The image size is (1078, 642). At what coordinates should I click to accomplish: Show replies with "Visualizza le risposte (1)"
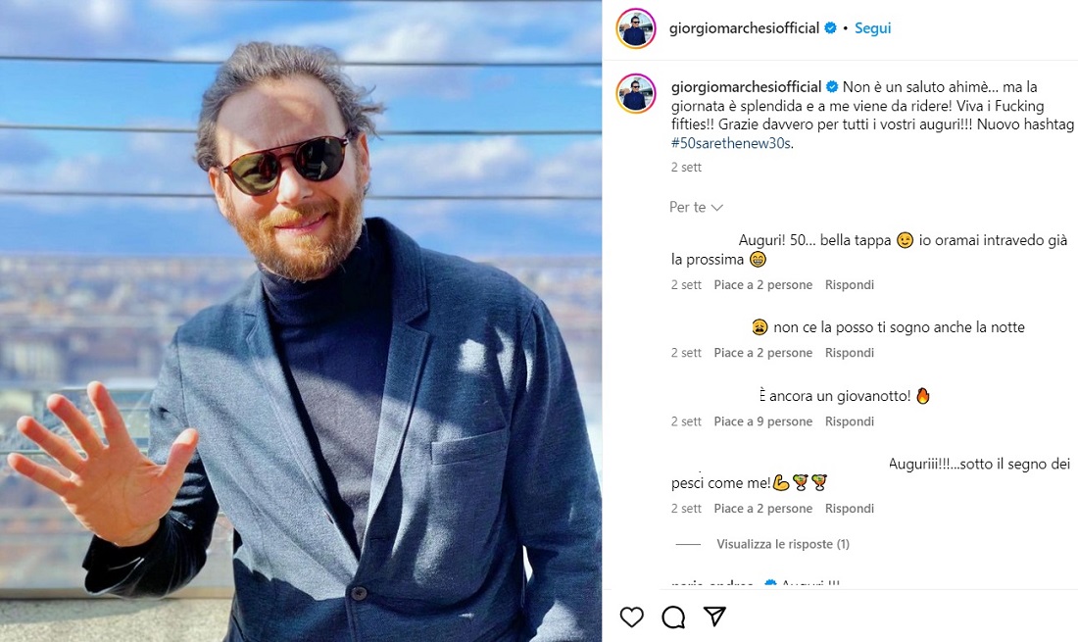pyautogui.click(x=782, y=544)
